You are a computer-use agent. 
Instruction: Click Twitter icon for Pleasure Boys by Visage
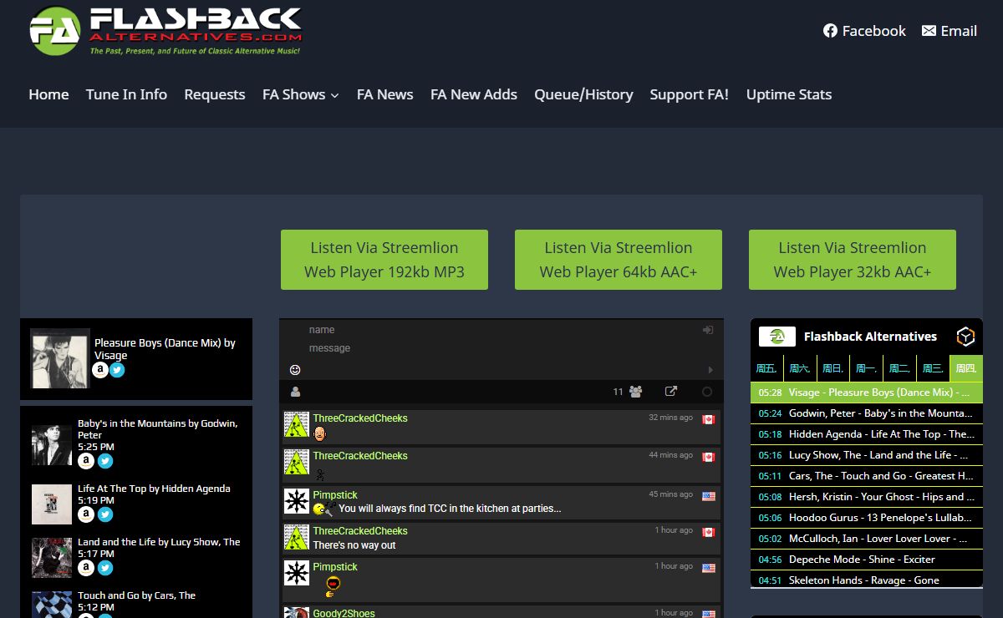point(117,370)
